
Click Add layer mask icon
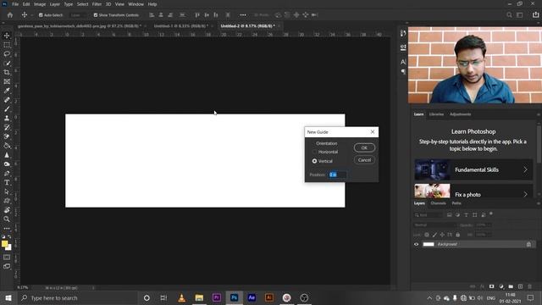[491, 286]
